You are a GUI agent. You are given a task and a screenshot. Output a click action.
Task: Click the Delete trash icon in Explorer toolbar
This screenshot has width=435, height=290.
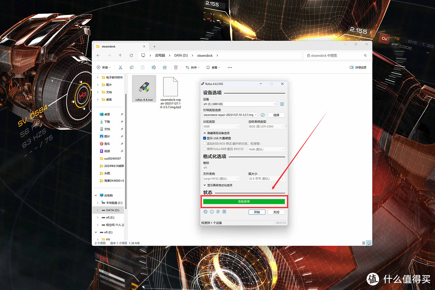click(176, 67)
